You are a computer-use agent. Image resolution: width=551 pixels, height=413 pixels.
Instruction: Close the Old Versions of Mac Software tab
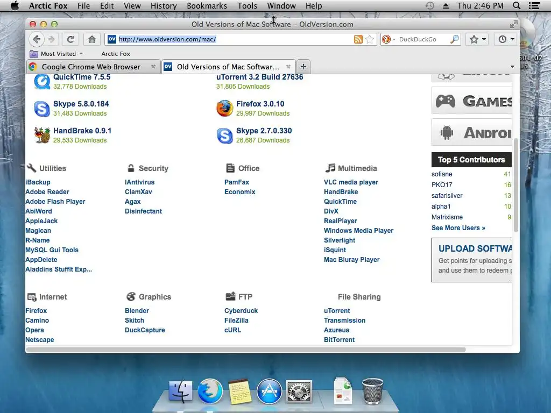point(288,66)
